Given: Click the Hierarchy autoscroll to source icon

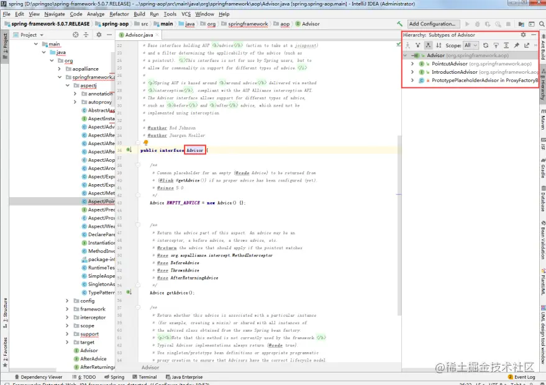Looking at the screenshot, I should click(496, 45).
